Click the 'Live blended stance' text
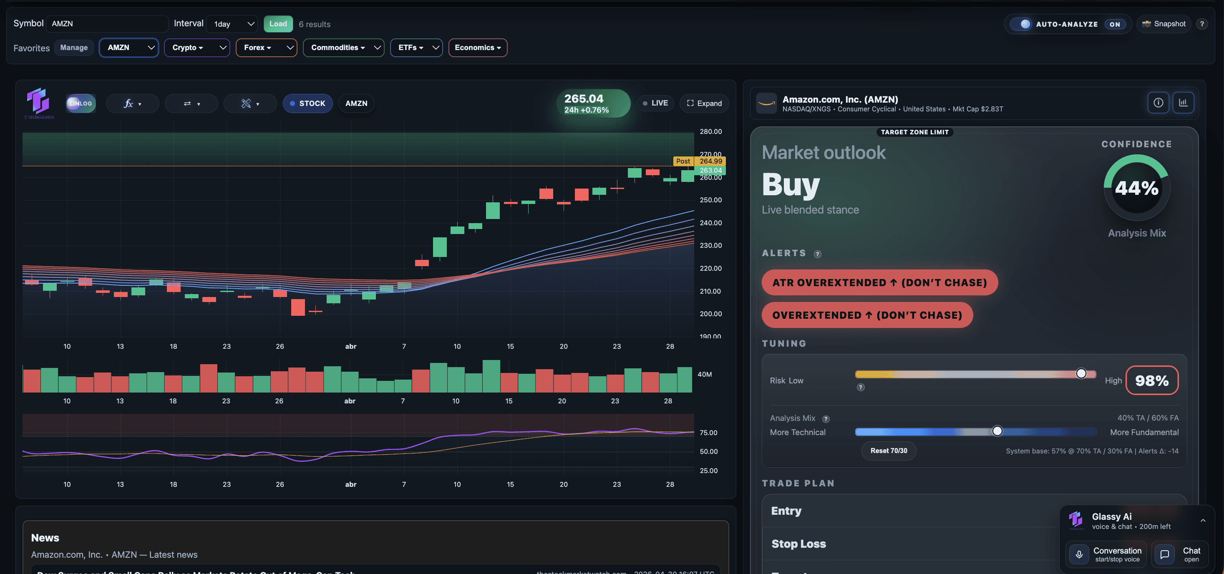 810,210
